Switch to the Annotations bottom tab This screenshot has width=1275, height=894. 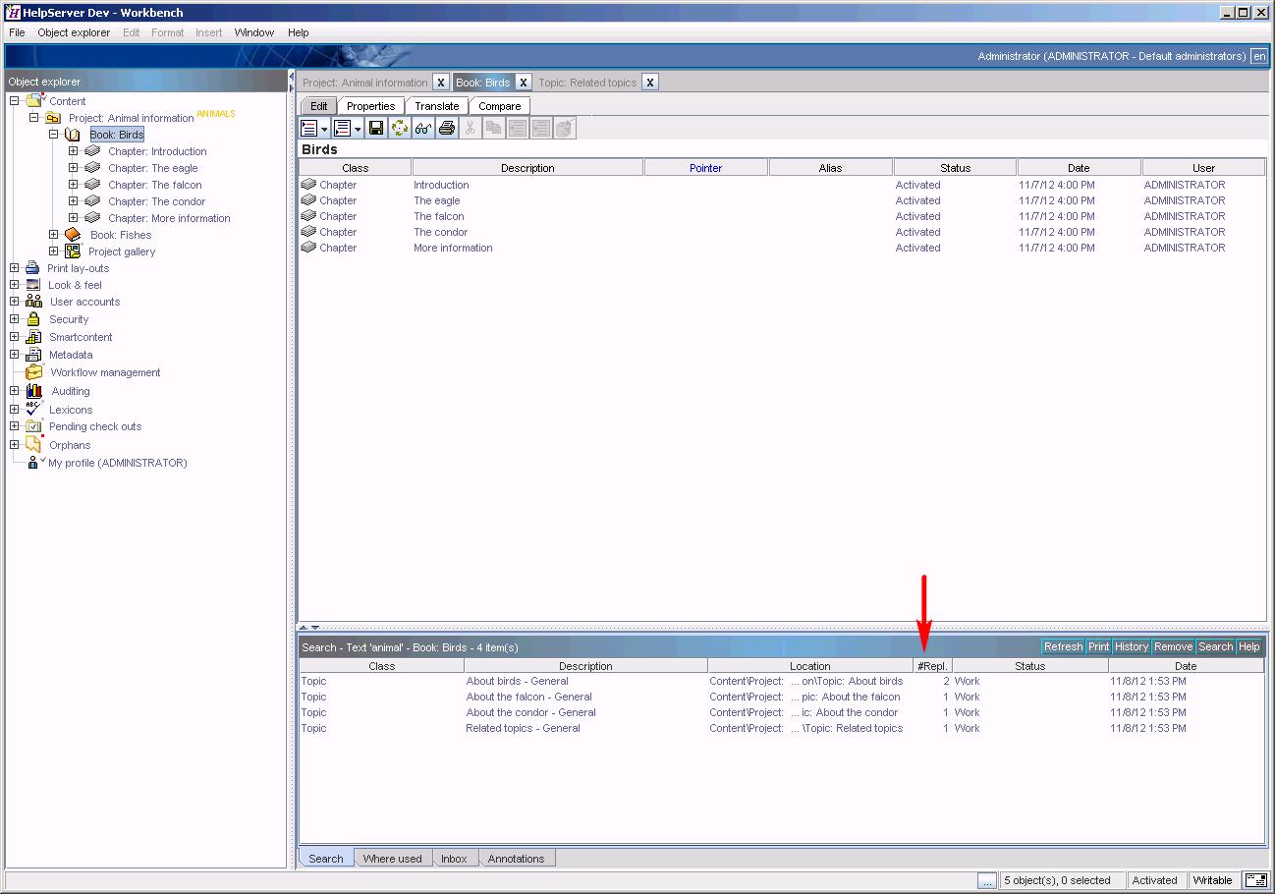(516, 859)
